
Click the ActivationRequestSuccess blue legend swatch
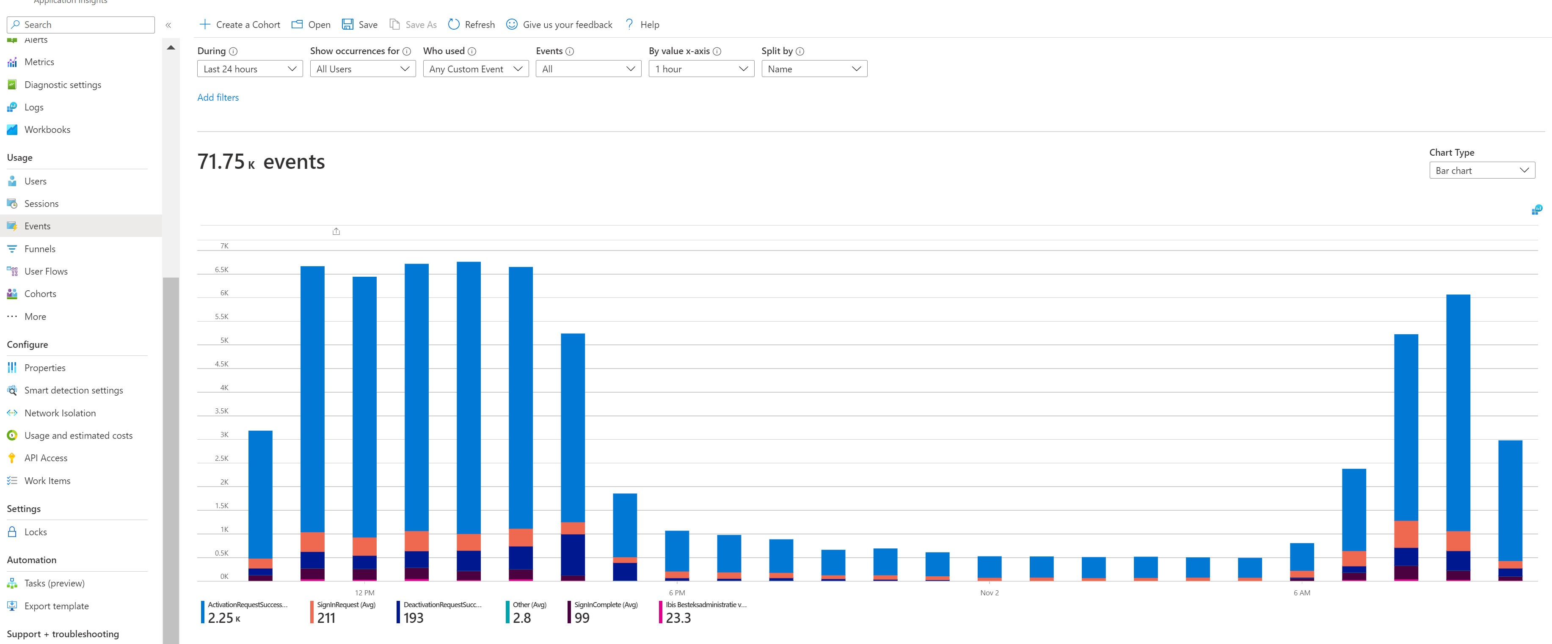point(202,612)
